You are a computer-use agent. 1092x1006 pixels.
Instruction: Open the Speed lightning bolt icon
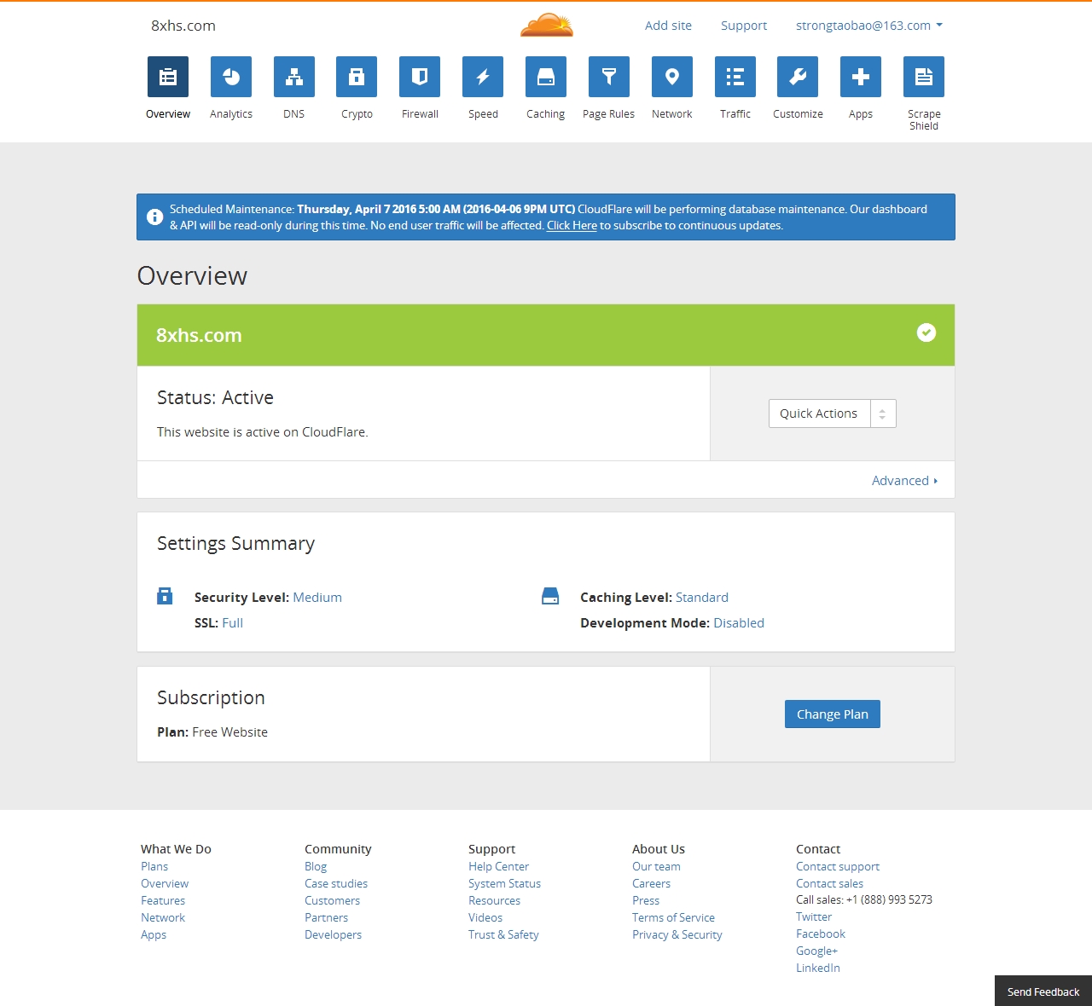[483, 77]
